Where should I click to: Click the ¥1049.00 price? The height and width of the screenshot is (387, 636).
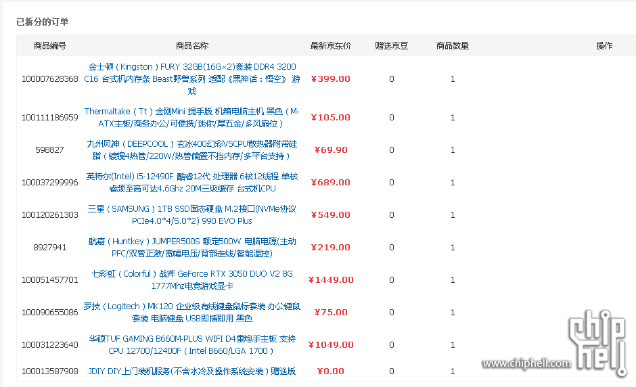click(331, 344)
